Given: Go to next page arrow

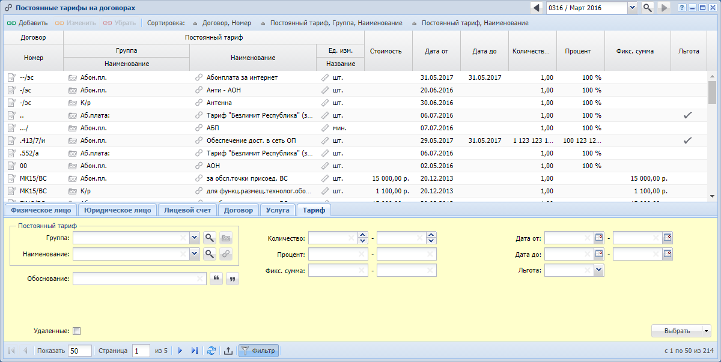Looking at the screenshot, I should click(x=180, y=351).
